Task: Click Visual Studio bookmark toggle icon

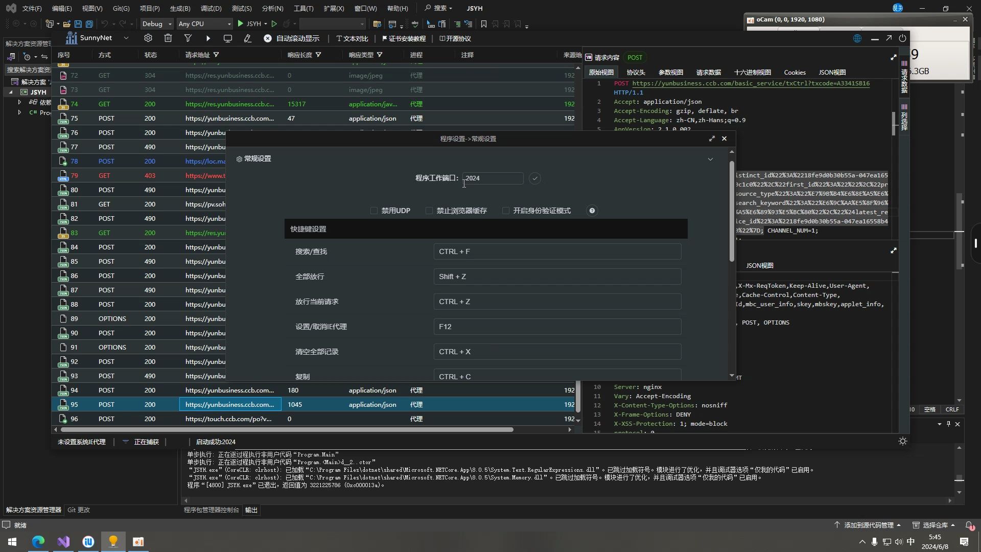Action: pos(484,24)
